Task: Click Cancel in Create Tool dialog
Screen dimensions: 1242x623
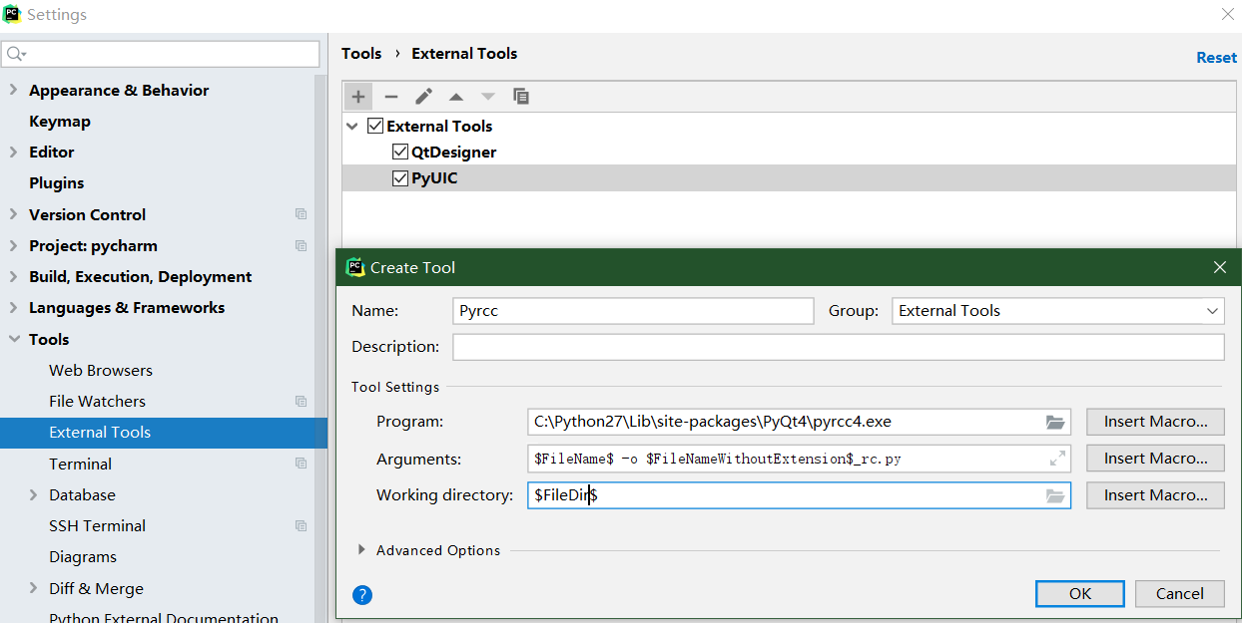Action: click(1180, 593)
